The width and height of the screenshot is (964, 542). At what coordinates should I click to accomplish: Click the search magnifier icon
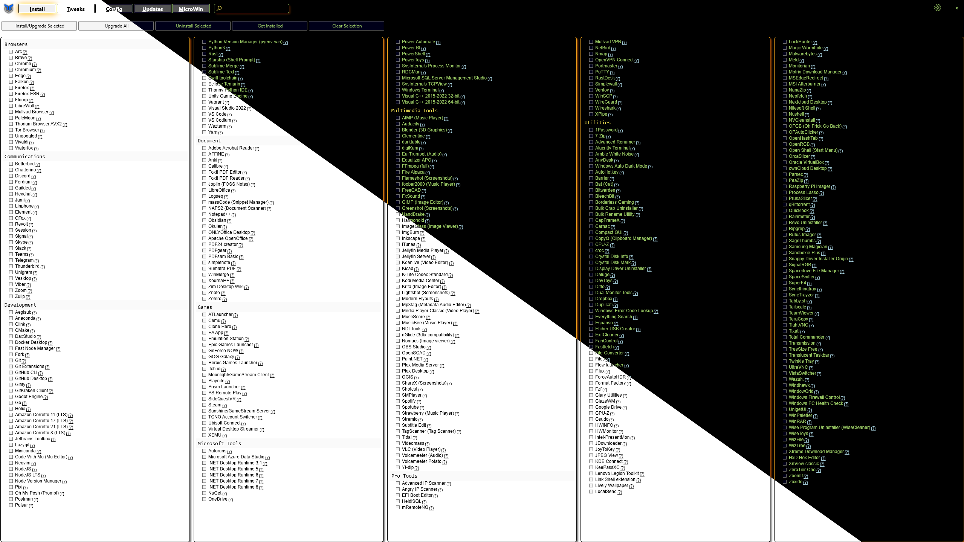click(x=219, y=8)
